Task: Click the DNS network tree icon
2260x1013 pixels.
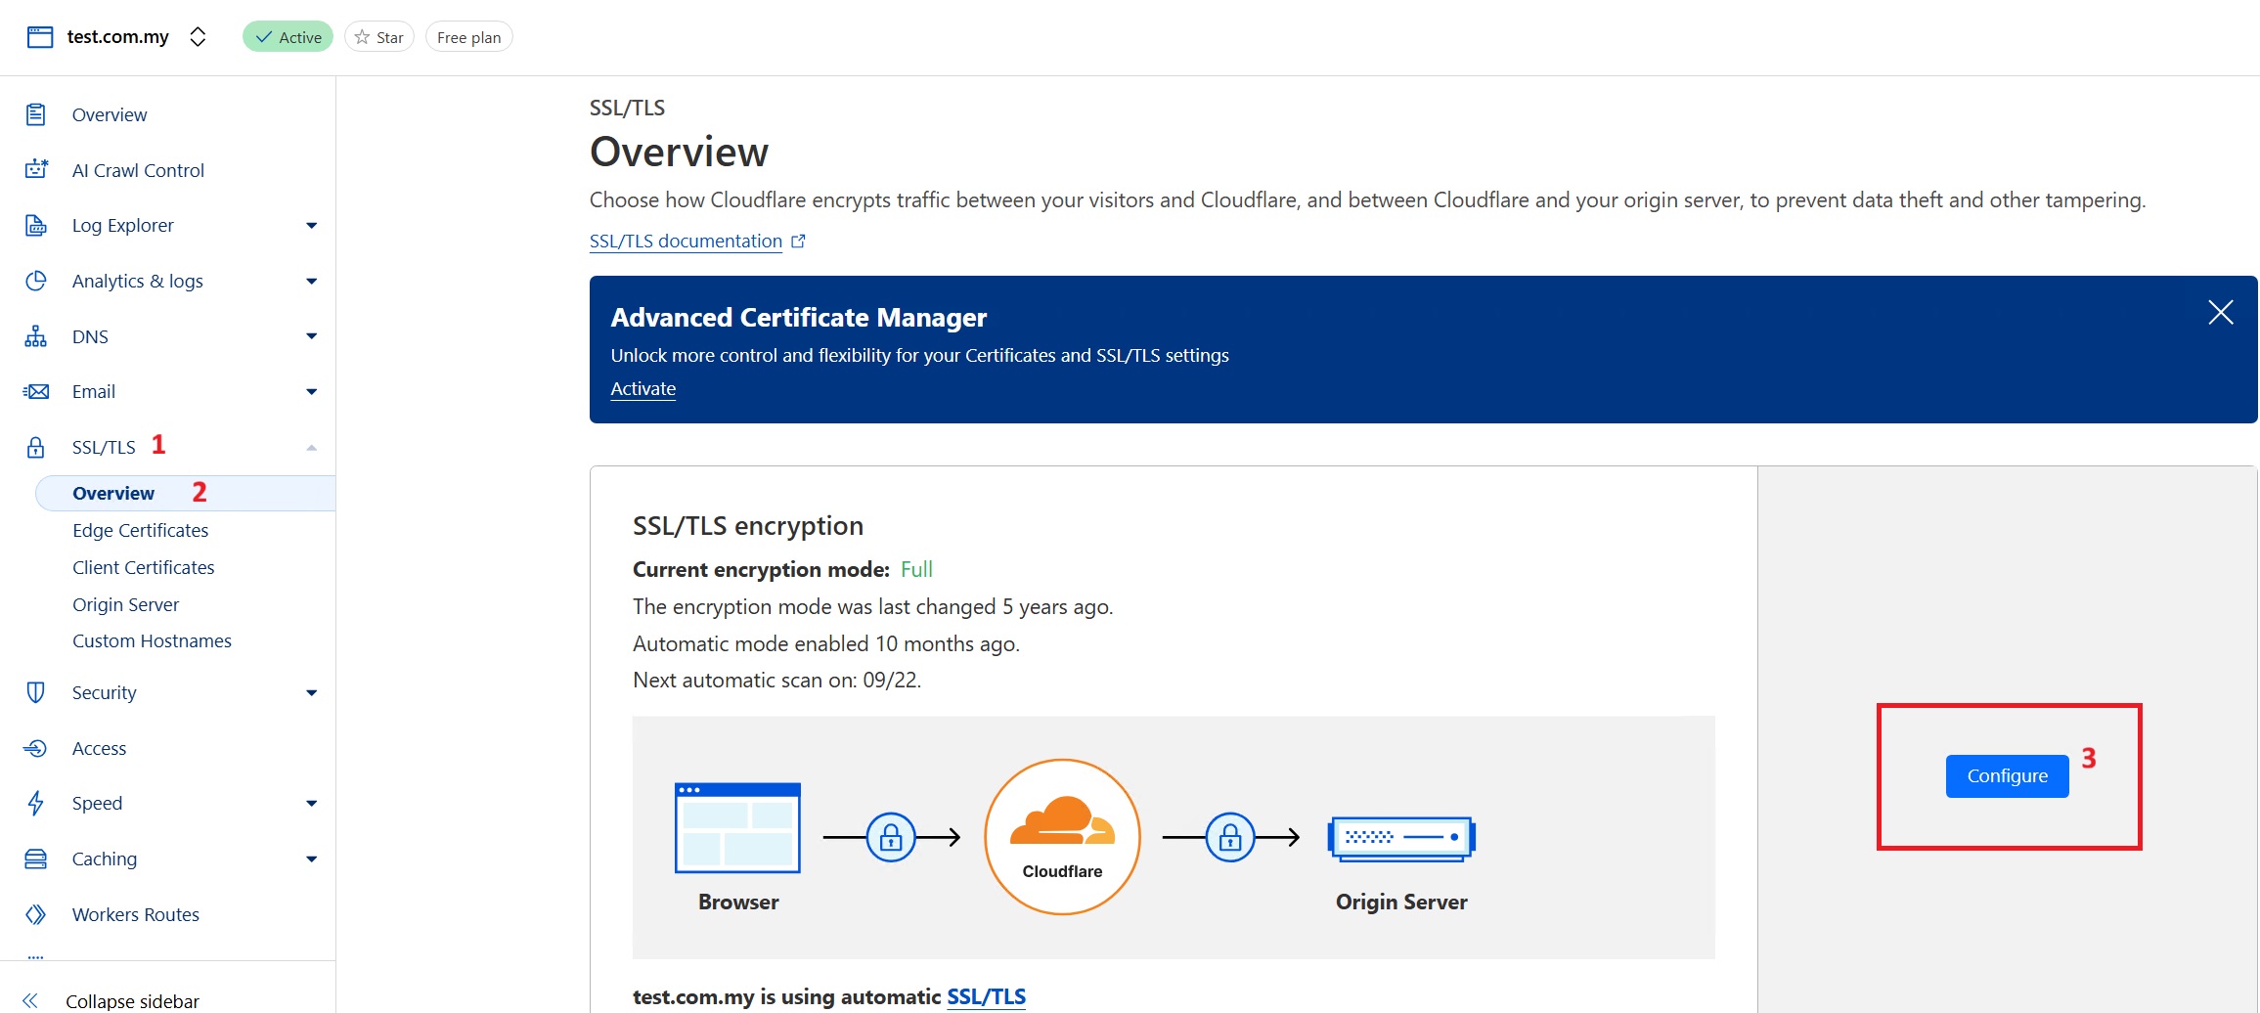Action: coord(36,336)
